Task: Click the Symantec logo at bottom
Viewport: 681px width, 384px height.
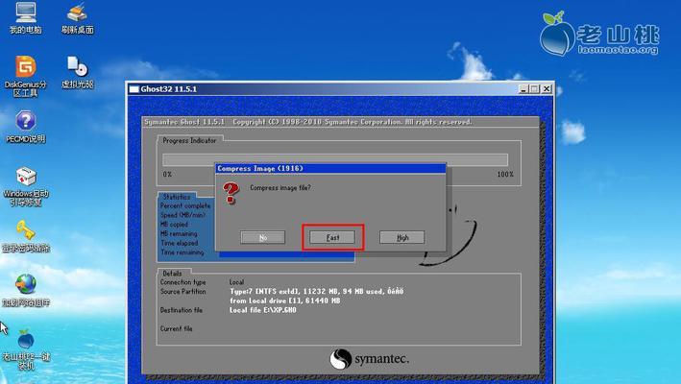Action: [369, 359]
